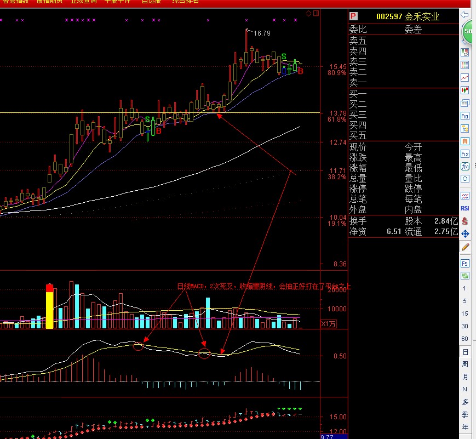Open the line trend chart icon

tap(465, 78)
